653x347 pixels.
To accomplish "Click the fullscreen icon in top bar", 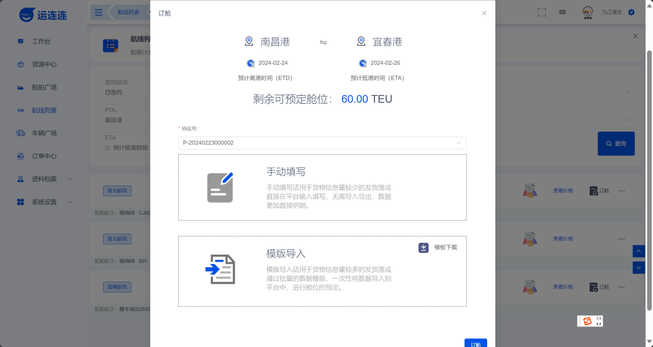I will click(541, 12).
